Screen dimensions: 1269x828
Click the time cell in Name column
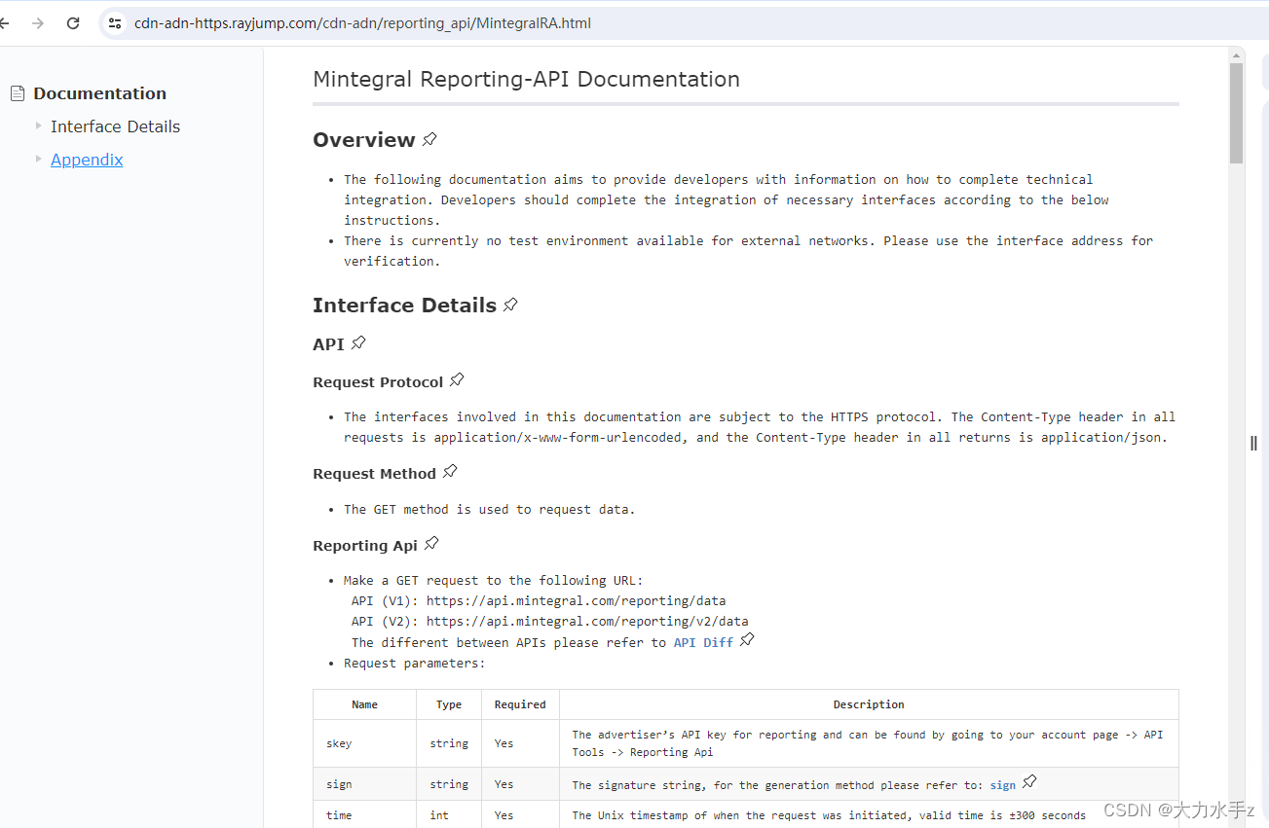[x=364, y=814]
